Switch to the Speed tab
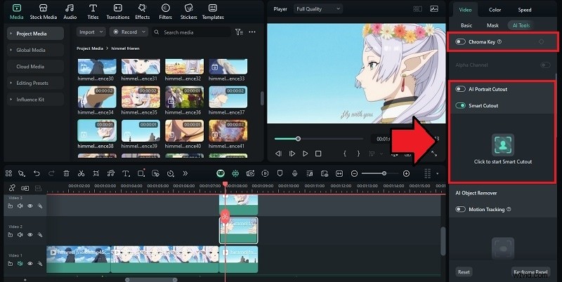Viewport: 562px width, 282px height. click(x=524, y=10)
